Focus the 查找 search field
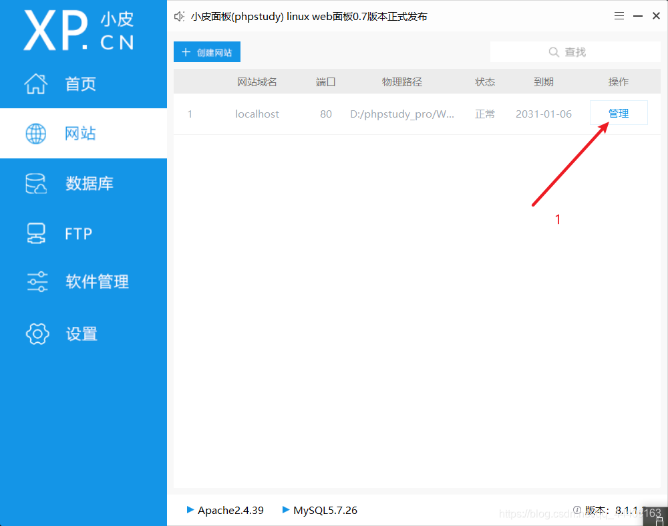 pos(575,52)
